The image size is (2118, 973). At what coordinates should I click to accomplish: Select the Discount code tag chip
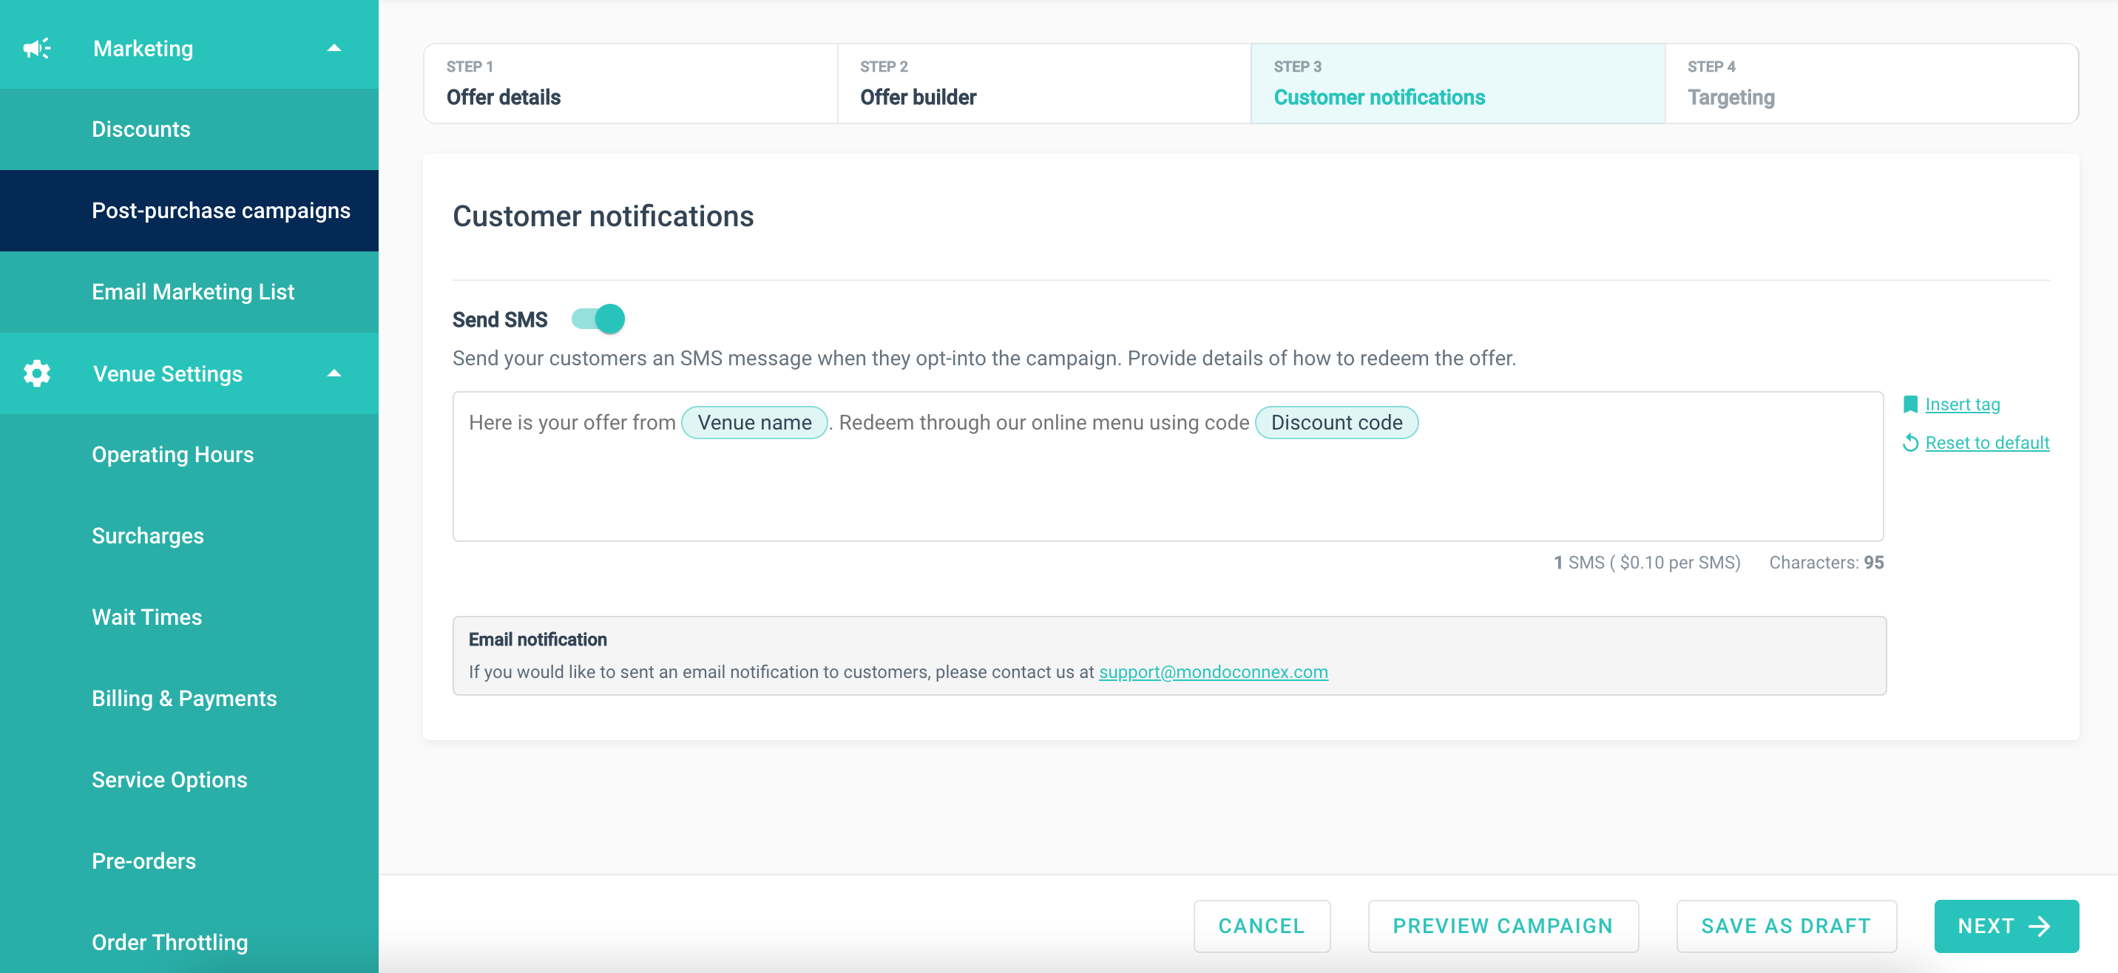(x=1336, y=422)
